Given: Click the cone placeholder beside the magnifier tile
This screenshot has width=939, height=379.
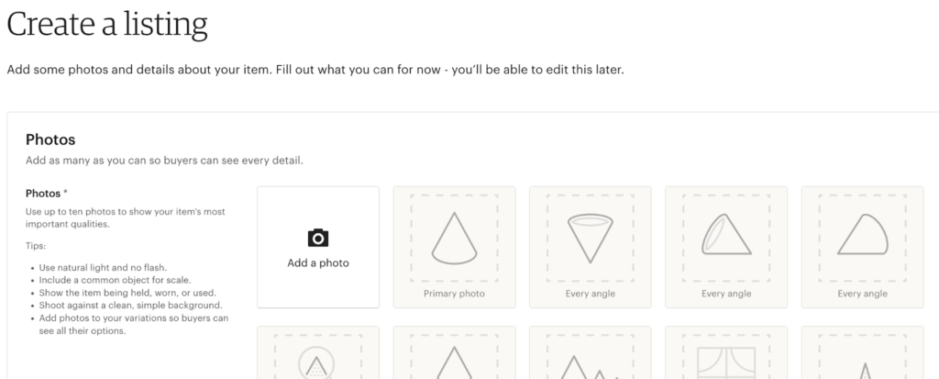Looking at the screenshot, I should pos(454,352).
